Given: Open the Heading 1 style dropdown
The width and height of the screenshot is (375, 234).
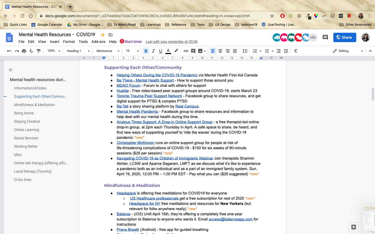Looking at the screenshot, I should (78, 51).
